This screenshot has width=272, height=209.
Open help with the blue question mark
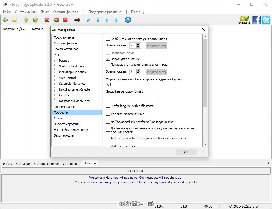[x=128, y=20]
